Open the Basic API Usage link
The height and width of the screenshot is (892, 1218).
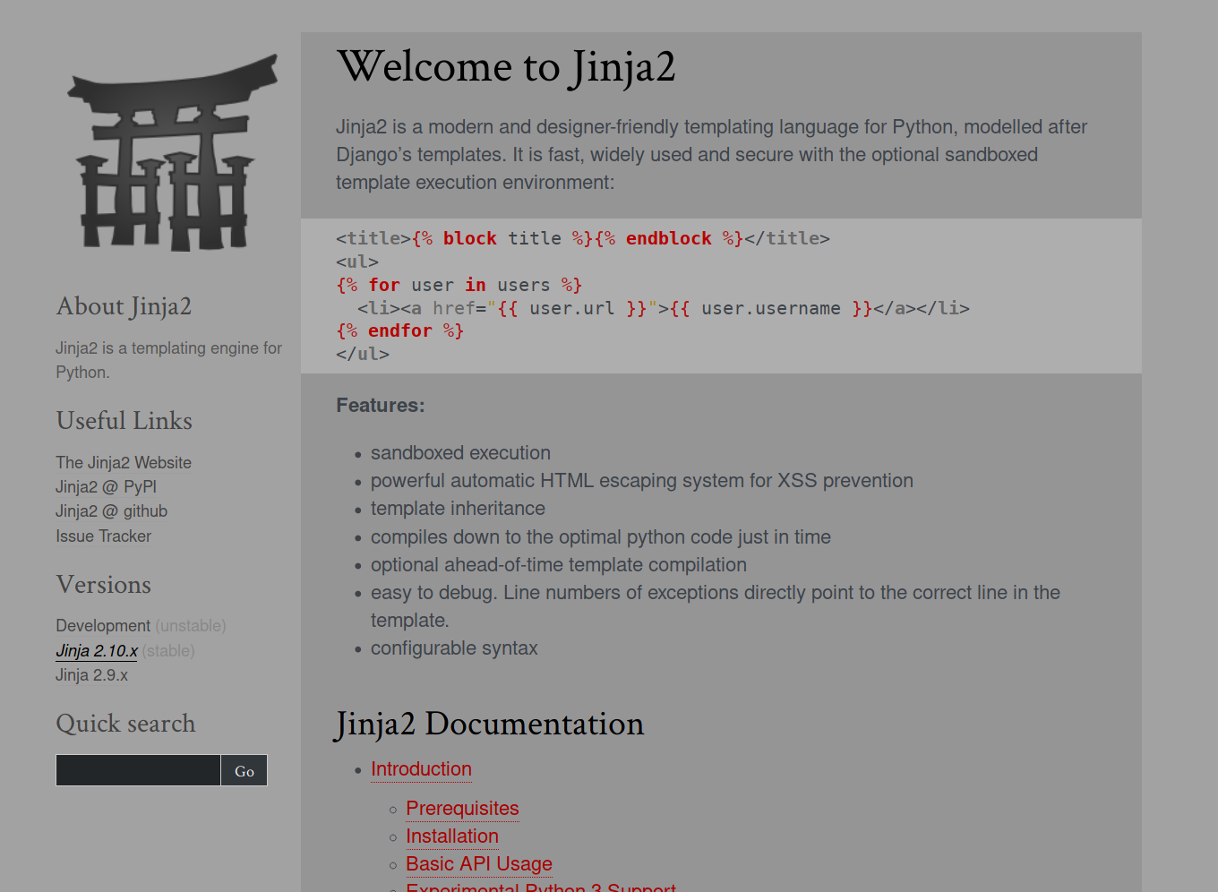[479, 864]
